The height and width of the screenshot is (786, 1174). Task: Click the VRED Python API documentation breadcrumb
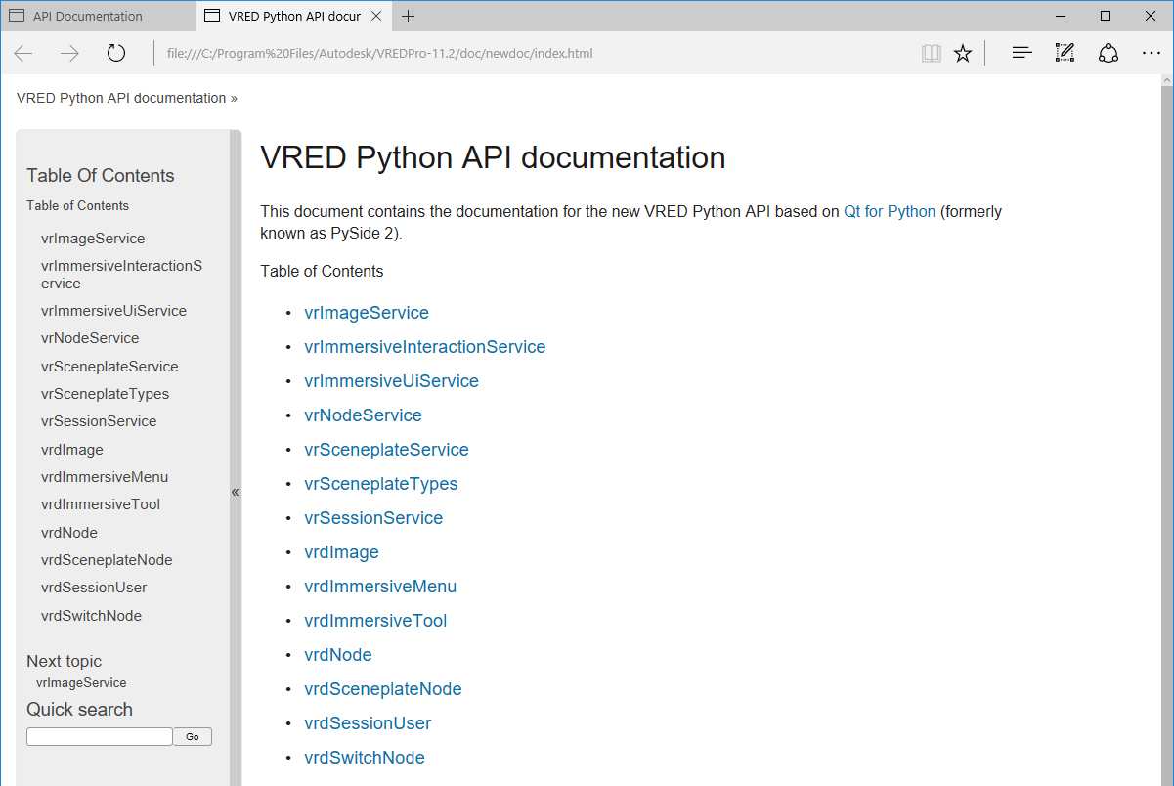click(x=121, y=98)
